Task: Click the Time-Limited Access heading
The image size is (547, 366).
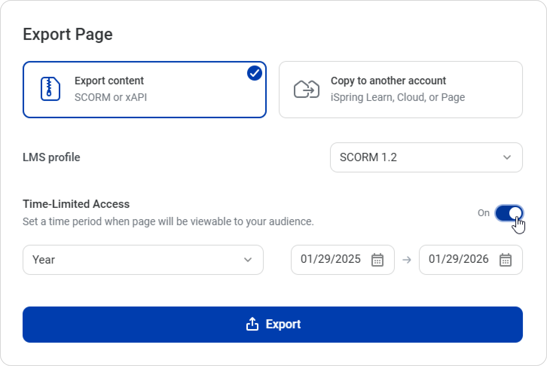Action: click(76, 204)
